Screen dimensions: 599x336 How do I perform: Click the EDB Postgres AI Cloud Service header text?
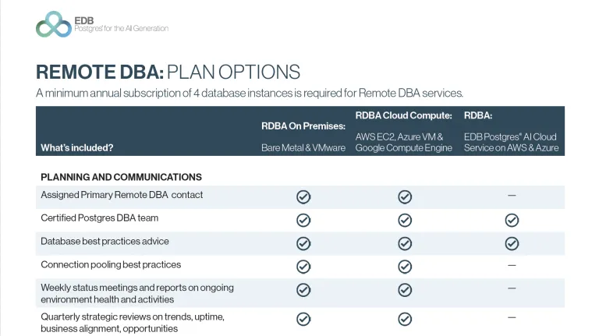click(x=511, y=142)
